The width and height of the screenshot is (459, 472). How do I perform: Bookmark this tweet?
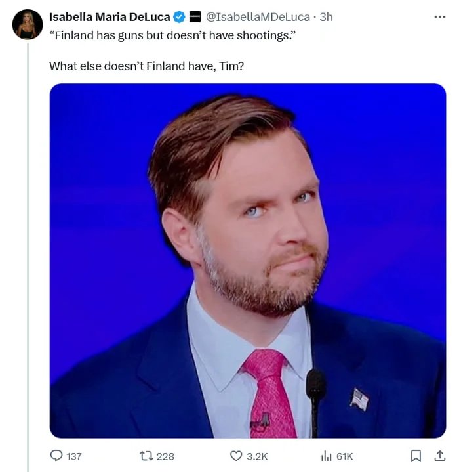point(416,456)
